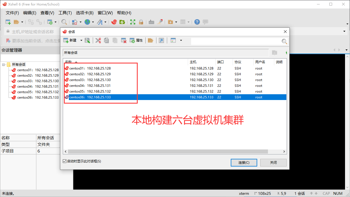350x197 pixels.
Task: Click the highlighter pen icon
Action: (160, 22)
